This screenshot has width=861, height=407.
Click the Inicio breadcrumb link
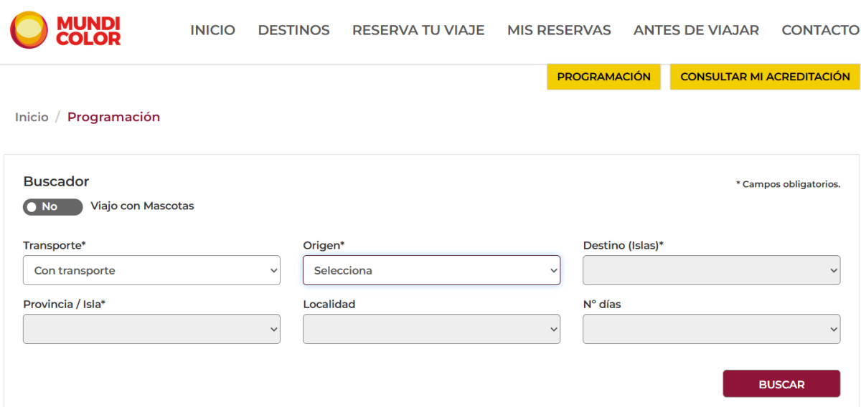pos(32,117)
